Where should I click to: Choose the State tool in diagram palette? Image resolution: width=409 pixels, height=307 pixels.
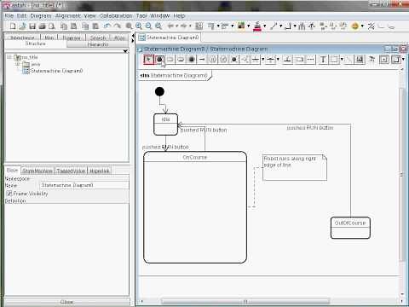pos(170,60)
